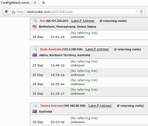Click magnifier icon beside Rcn
This screenshot has height=126, width=148.
click(x=35, y=21)
